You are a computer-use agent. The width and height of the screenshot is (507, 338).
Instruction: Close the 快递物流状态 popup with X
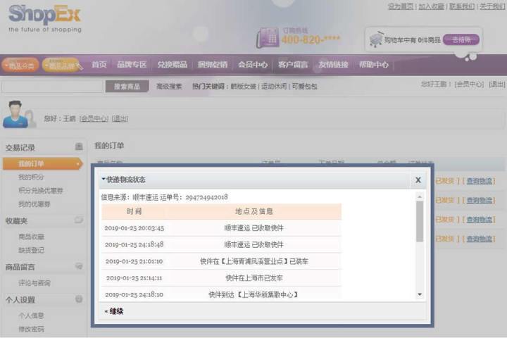tap(418, 180)
